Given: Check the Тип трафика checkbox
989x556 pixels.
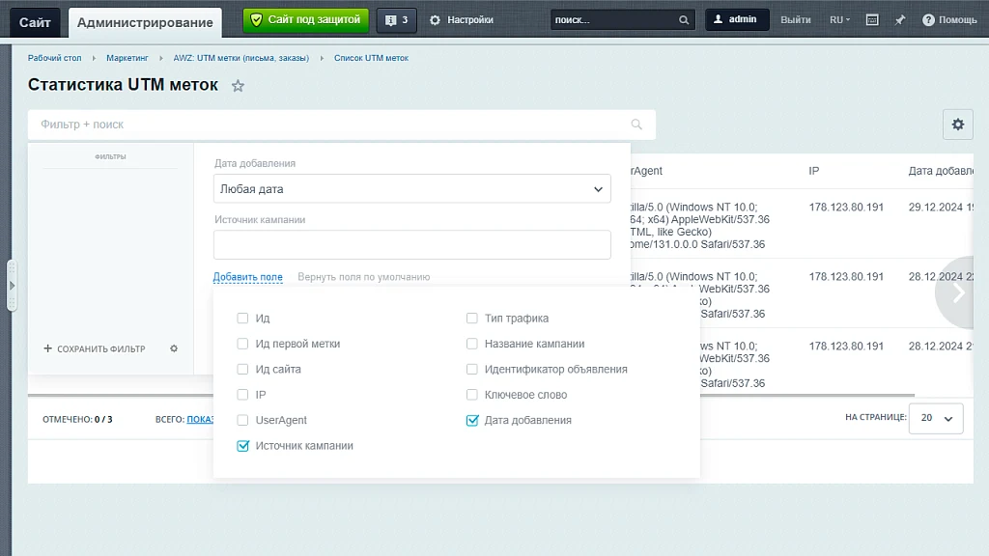Looking at the screenshot, I should (x=471, y=319).
